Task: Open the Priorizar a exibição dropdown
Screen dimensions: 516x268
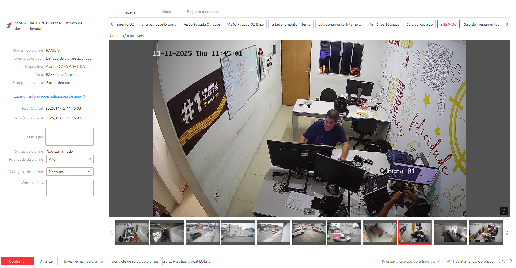Action: coord(411,261)
